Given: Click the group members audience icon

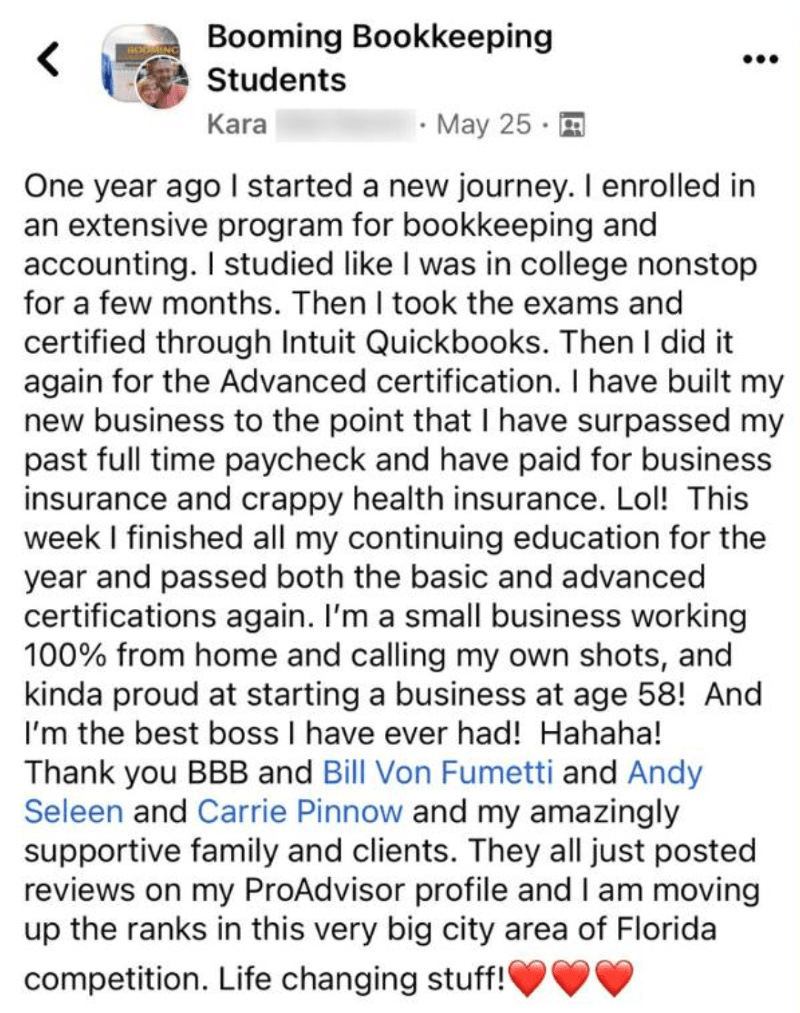Looking at the screenshot, I should tap(571, 125).
